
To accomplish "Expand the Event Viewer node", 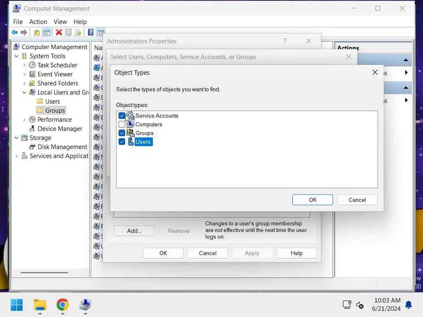I will (24, 74).
